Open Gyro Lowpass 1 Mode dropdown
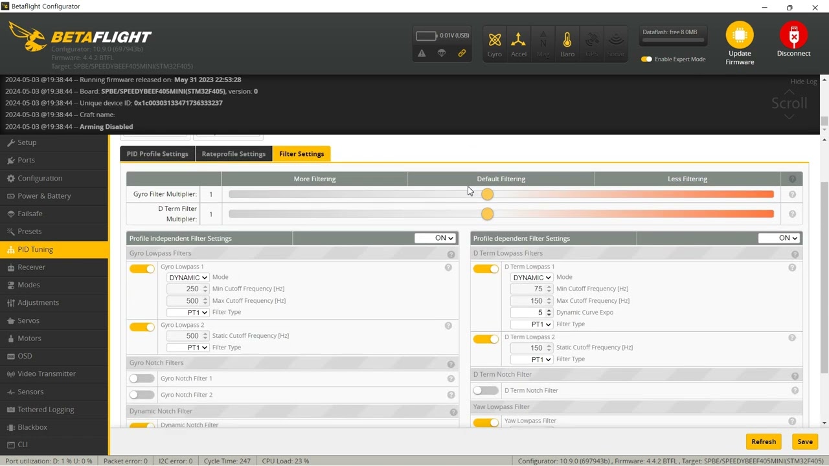 click(188, 278)
